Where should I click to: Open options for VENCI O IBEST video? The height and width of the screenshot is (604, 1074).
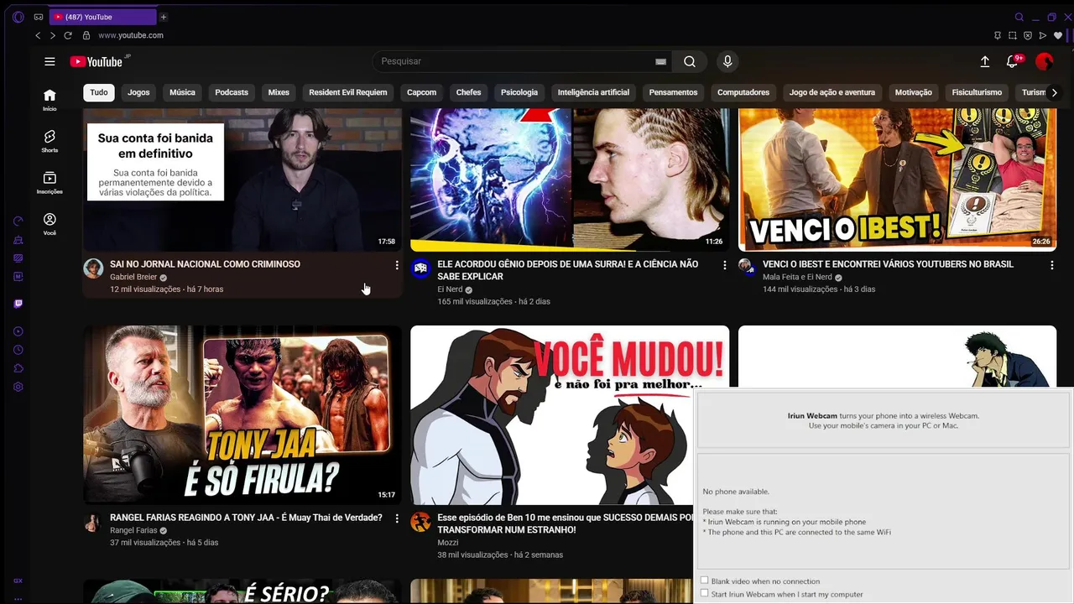pos(1051,265)
